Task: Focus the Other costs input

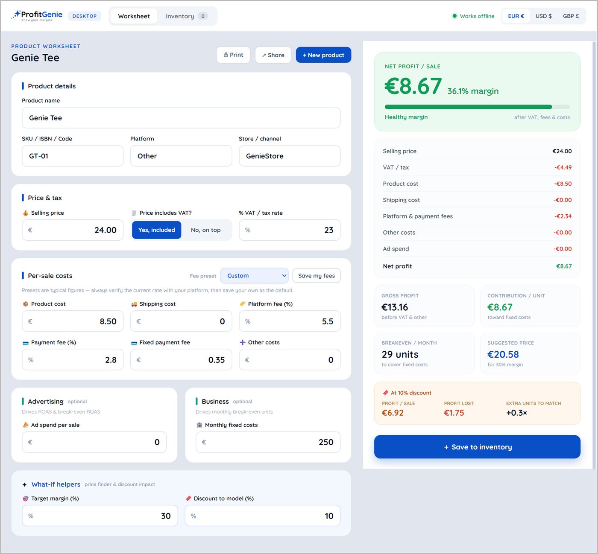Action: coord(290,360)
